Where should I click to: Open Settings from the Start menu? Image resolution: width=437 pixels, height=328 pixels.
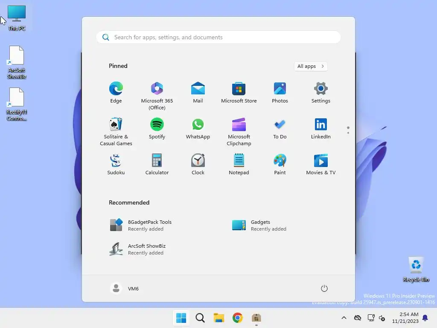tap(321, 93)
